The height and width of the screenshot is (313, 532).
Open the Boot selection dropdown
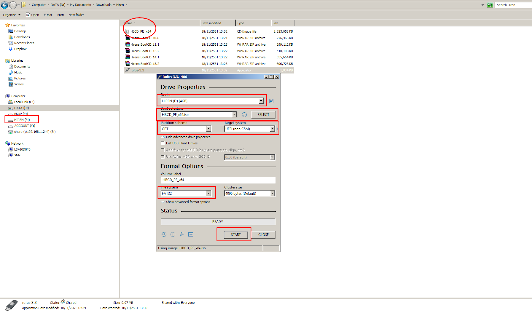tap(199, 115)
